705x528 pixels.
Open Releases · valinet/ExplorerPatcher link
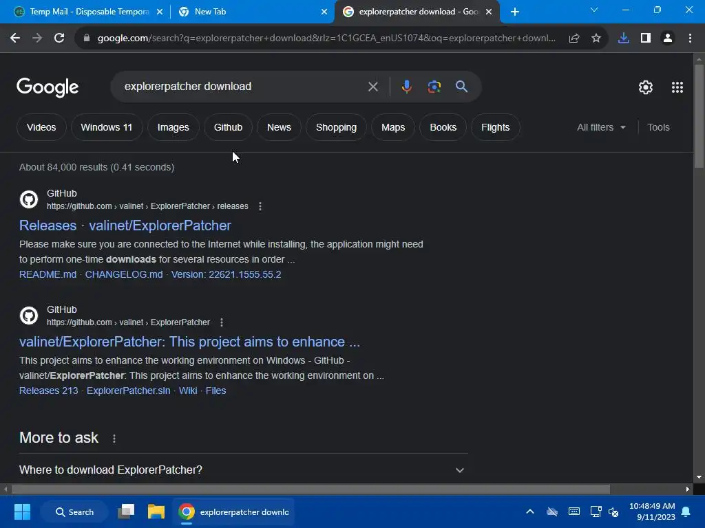point(125,225)
